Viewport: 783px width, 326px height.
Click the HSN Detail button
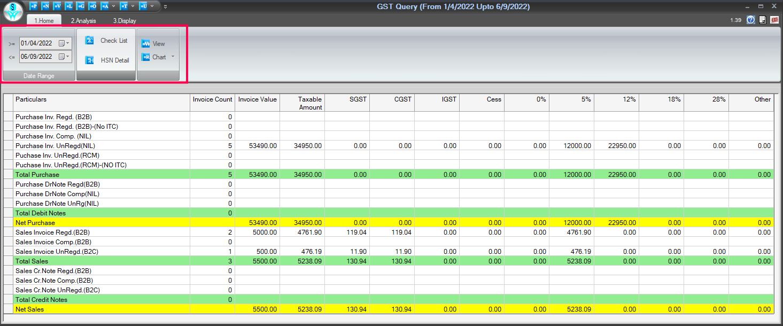(106, 60)
